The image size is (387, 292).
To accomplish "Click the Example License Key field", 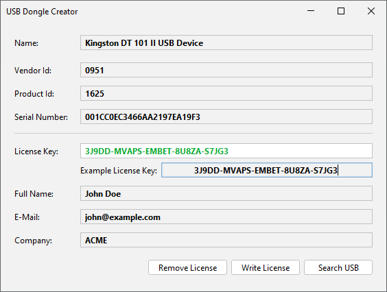I will (267, 170).
